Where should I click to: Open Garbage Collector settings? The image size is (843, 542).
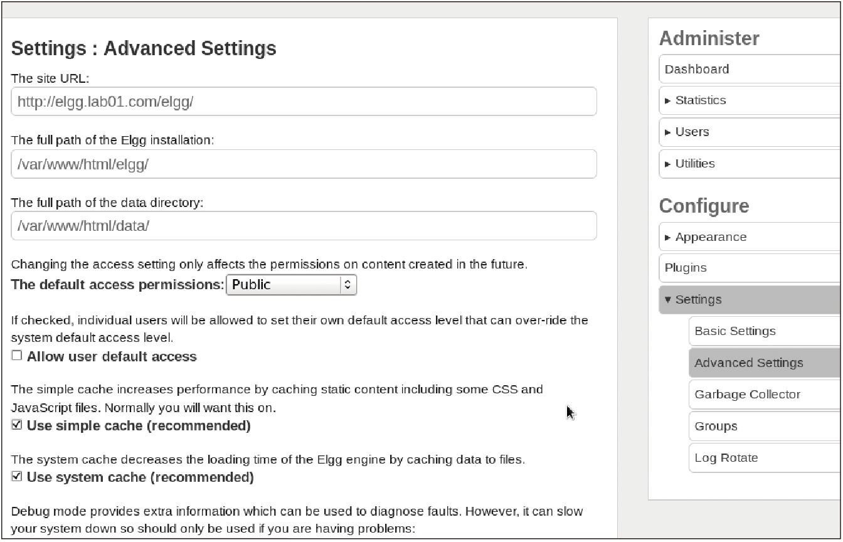pyautogui.click(x=765, y=395)
